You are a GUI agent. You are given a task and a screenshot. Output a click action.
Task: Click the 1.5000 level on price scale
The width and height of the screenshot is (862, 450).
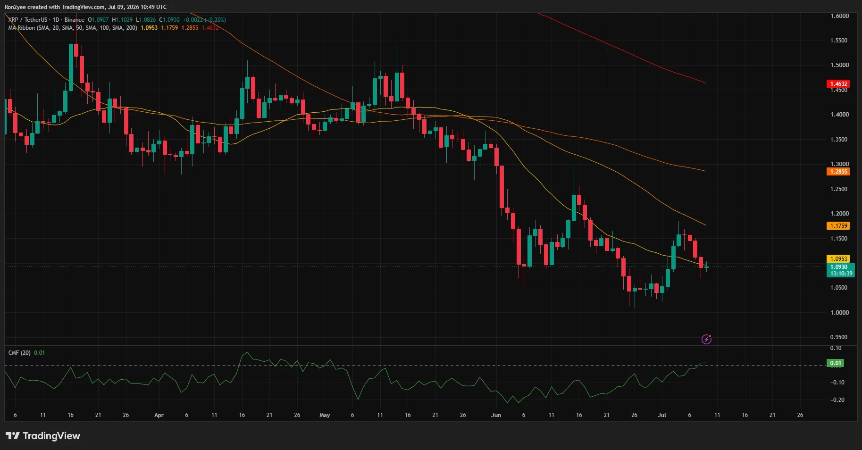839,65
